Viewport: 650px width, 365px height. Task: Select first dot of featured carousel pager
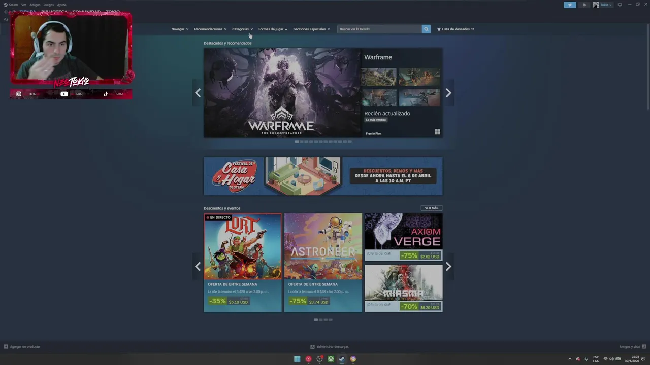297,142
